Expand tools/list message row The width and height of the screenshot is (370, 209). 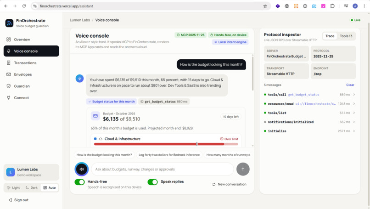[x=309, y=113]
